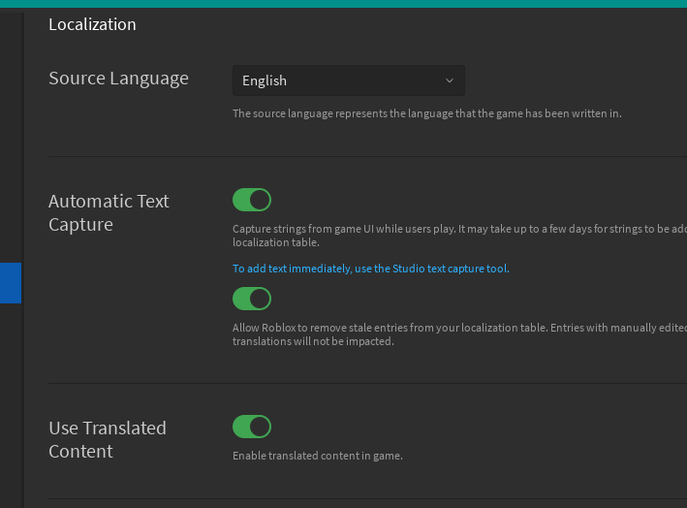Open the Studio text capture tool link
This screenshot has height=508, width=687.
tap(370, 269)
